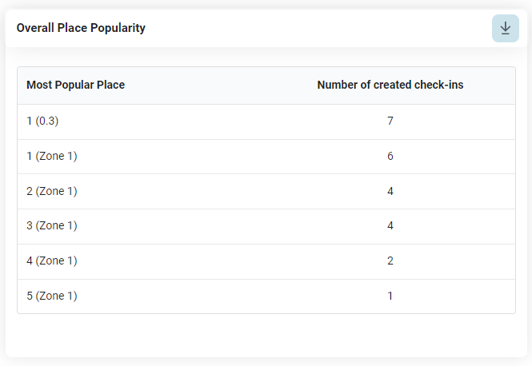Select the 2 (Zone 1) row
532x366 pixels.
click(x=200, y=191)
